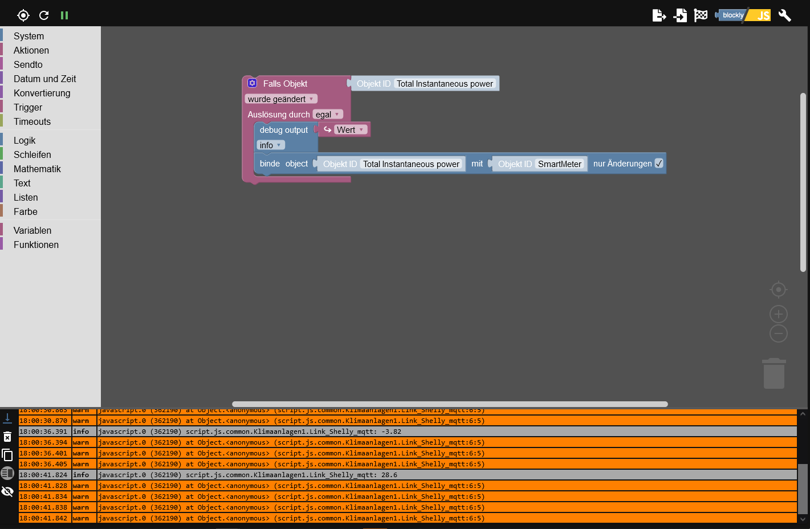Toggle the blockly to JS switch
This screenshot has height=529, width=810.
[x=743, y=15]
